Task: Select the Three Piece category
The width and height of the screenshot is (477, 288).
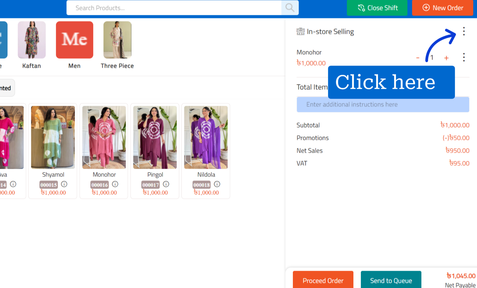Action: pyautogui.click(x=117, y=45)
